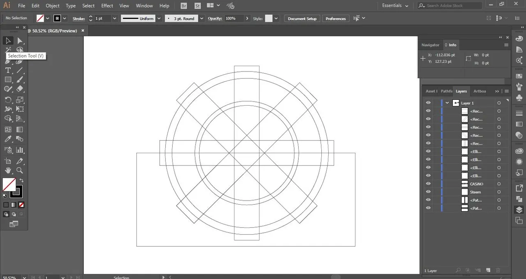The width and height of the screenshot is (526, 279).
Task: Click the Stroke label link
Action: click(78, 18)
